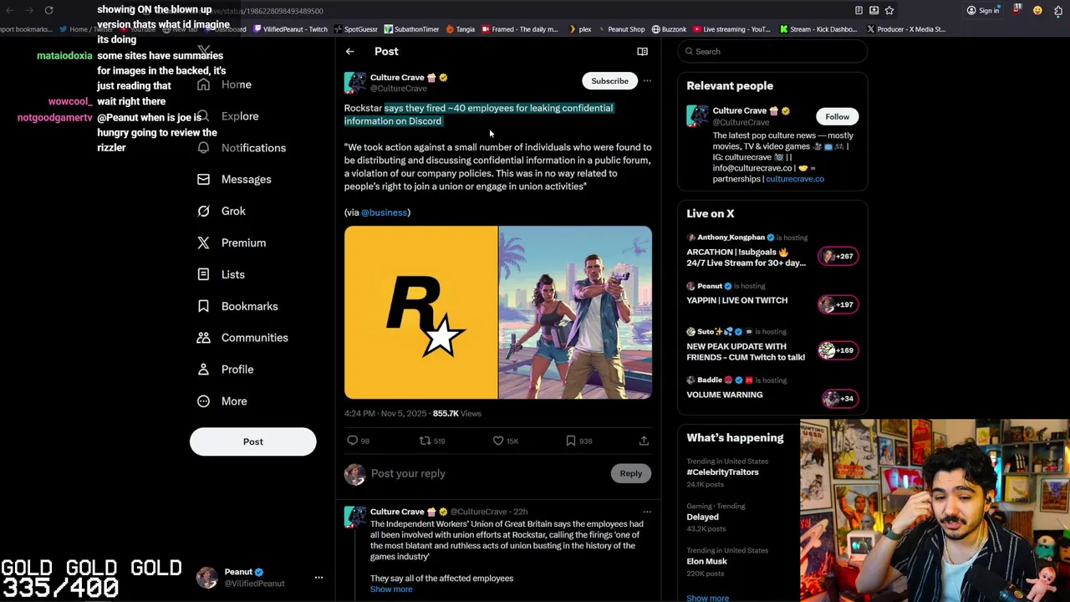This screenshot has height=602, width=1070.
Task: Click Subscribe on the Culture Crave post
Action: coord(609,81)
